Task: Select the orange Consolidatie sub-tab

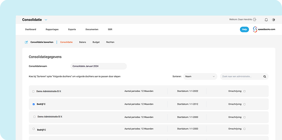Action: [x=66, y=42]
